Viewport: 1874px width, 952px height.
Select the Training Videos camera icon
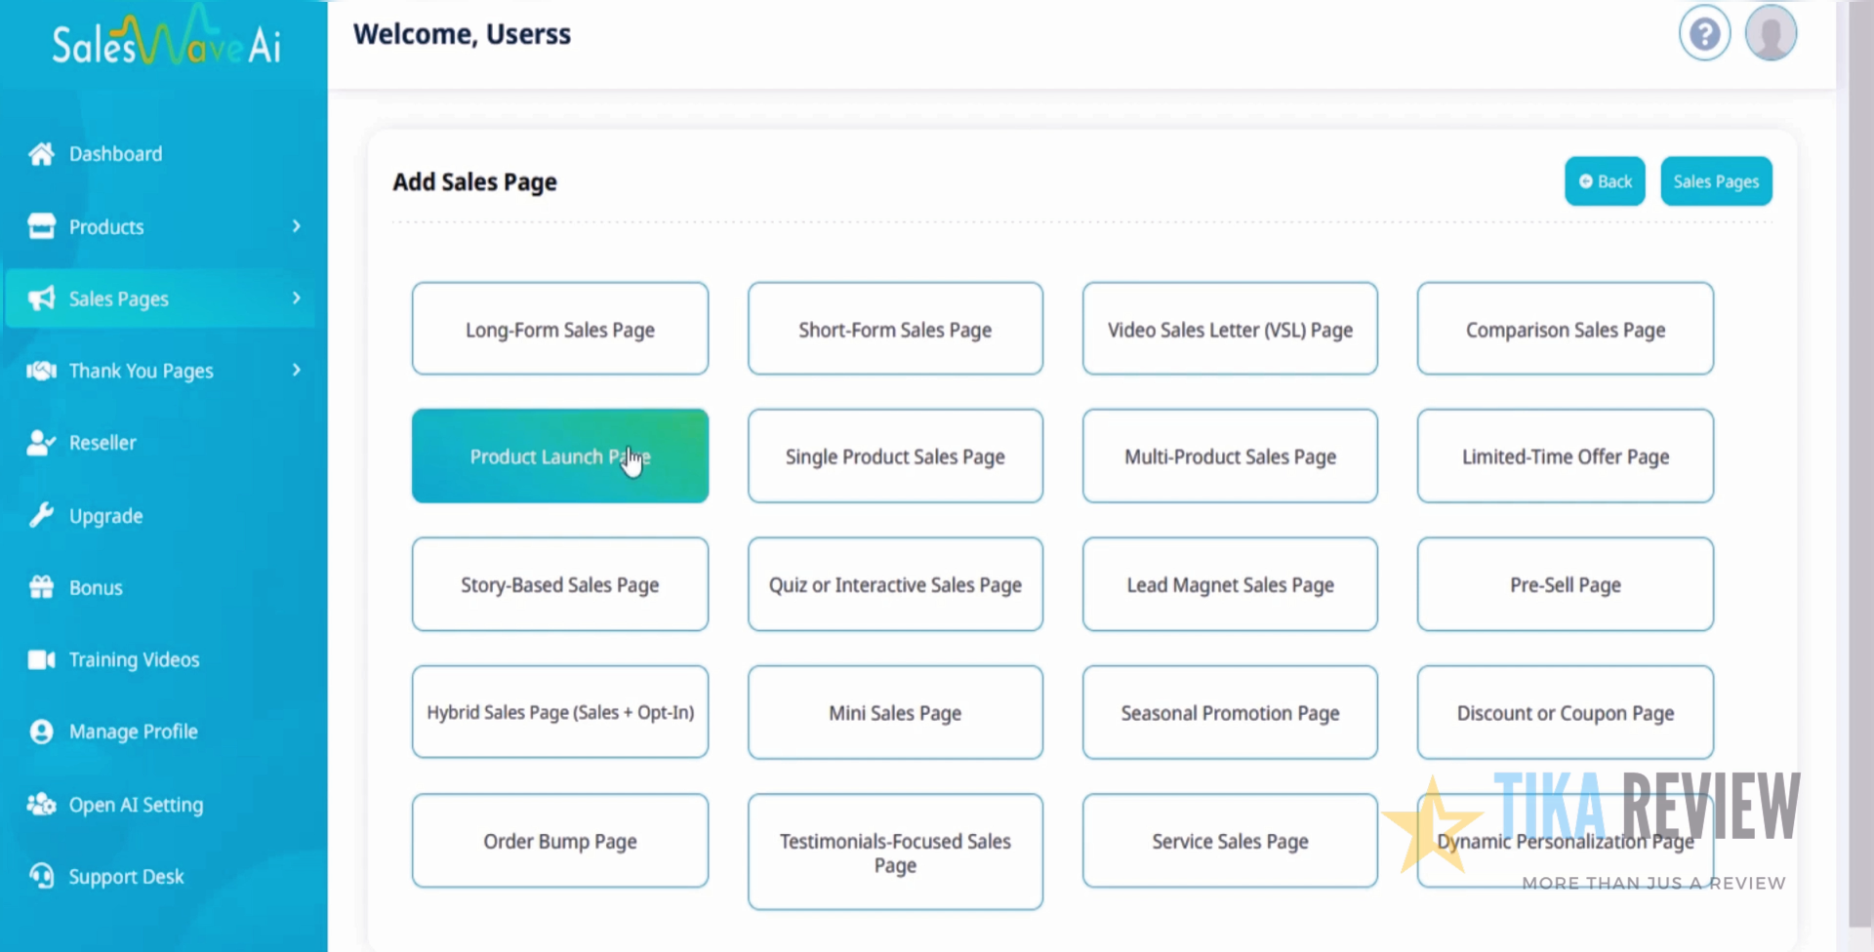click(40, 659)
